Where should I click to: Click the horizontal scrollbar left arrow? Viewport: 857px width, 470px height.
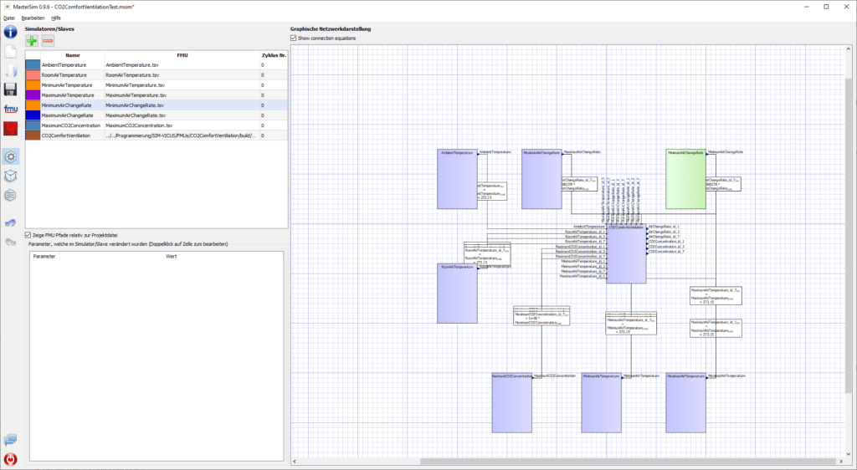coord(295,462)
